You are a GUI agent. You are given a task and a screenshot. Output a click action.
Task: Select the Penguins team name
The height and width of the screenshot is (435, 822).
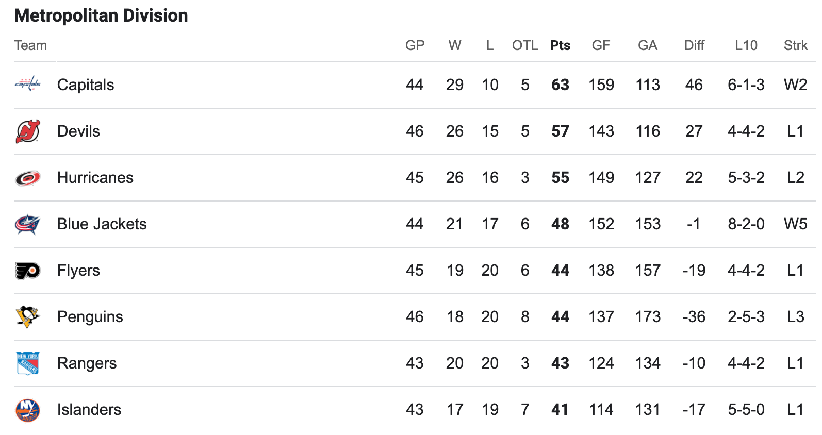click(x=90, y=317)
